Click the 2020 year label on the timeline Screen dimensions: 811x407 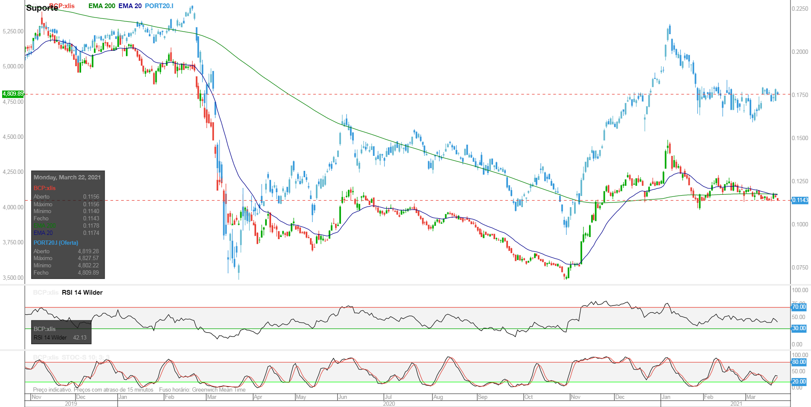(389, 404)
